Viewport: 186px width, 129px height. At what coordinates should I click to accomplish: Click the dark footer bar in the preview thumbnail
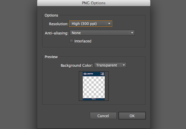[94, 98]
